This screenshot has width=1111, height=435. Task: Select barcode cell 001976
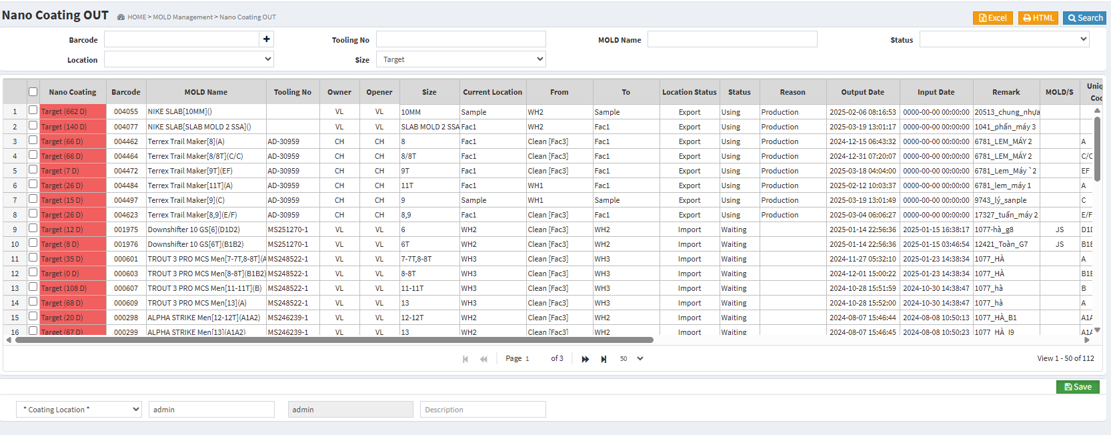pos(126,244)
